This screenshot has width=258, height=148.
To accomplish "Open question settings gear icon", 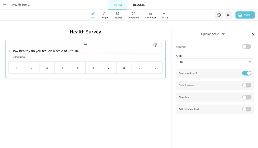I will (x=155, y=45).
